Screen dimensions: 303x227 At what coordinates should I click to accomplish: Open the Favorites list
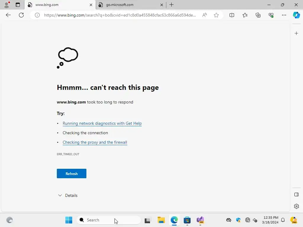pyautogui.click(x=245, y=15)
